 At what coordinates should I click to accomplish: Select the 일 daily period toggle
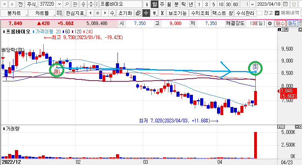click(155, 4)
